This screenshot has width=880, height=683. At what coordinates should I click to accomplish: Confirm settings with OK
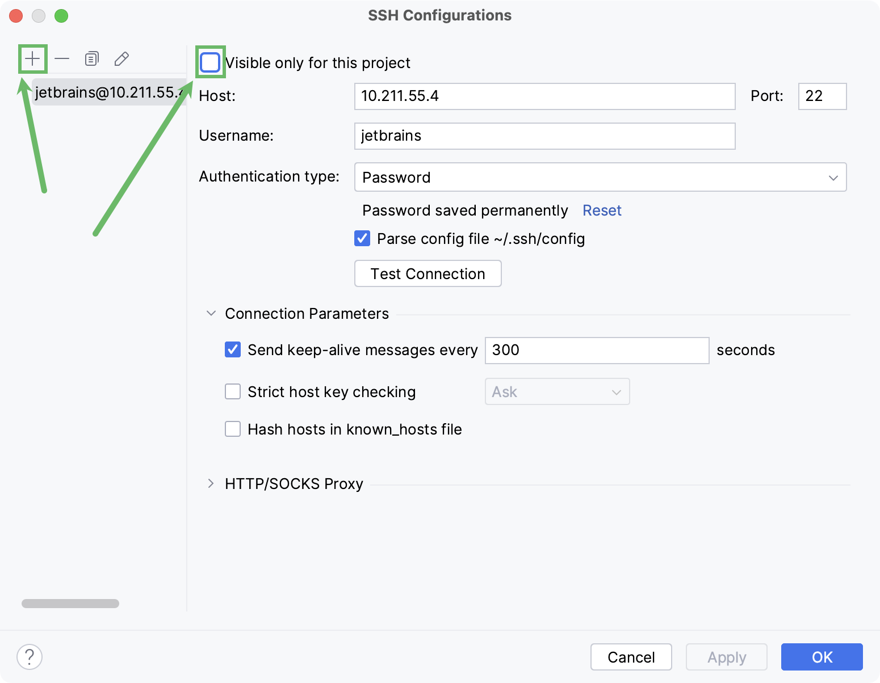[x=821, y=657]
